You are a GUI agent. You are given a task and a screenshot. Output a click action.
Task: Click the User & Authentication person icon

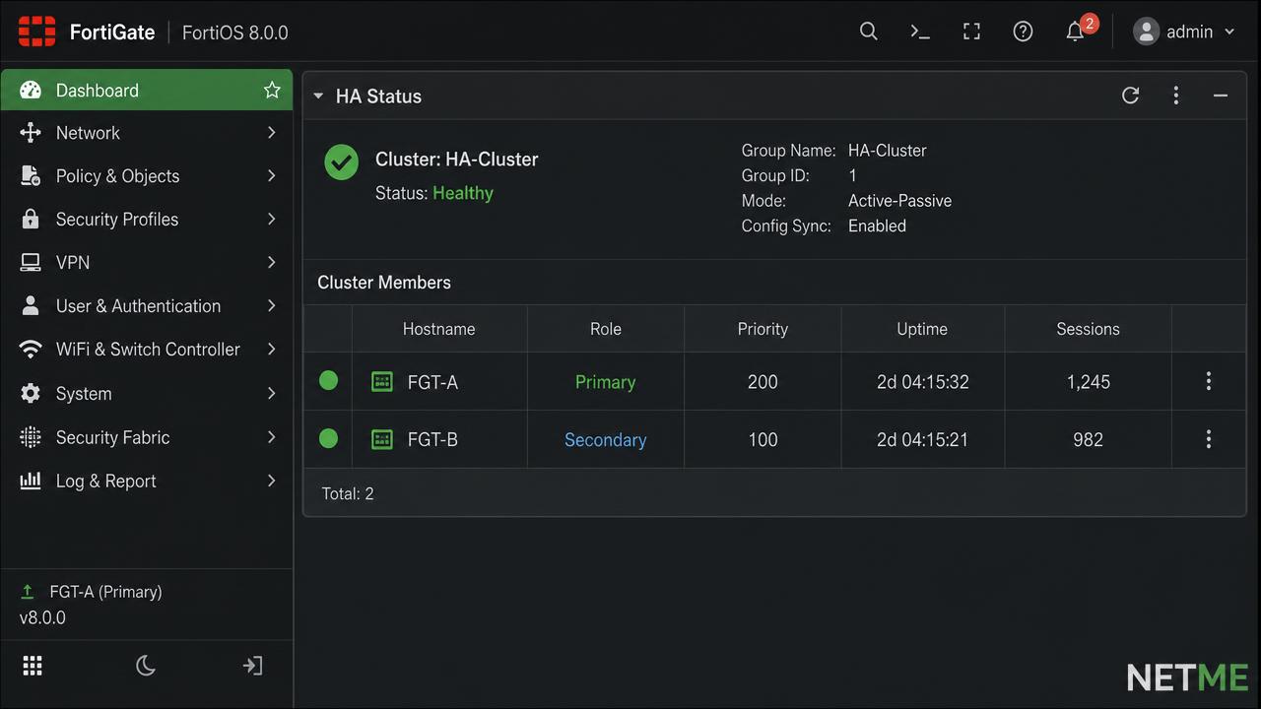pos(31,305)
